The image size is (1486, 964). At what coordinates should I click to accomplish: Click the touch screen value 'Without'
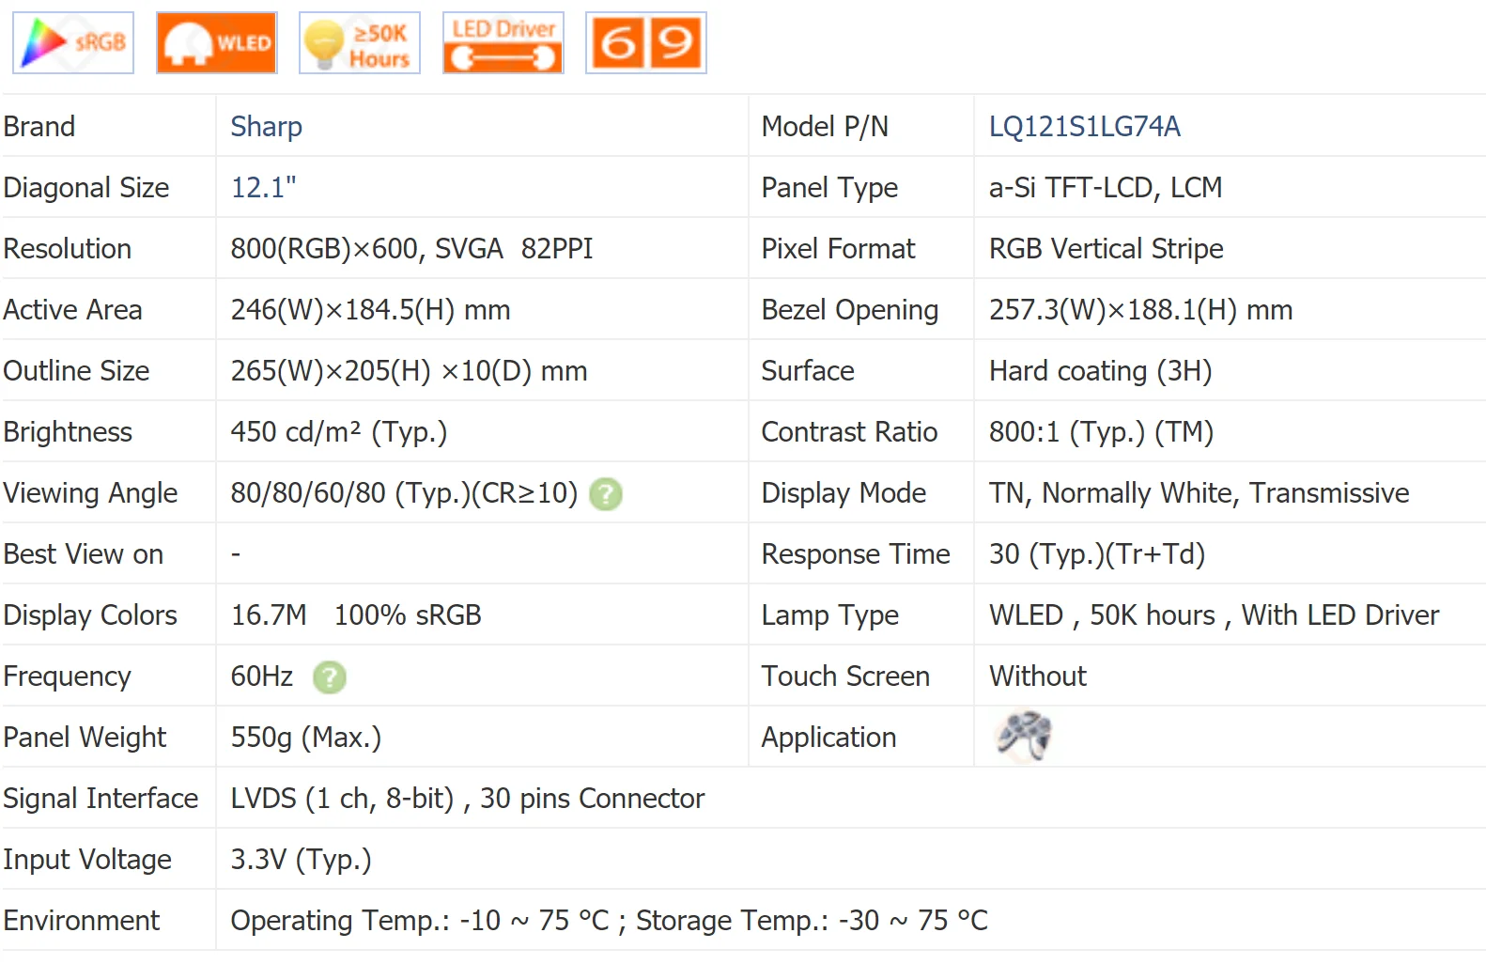[1038, 676]
